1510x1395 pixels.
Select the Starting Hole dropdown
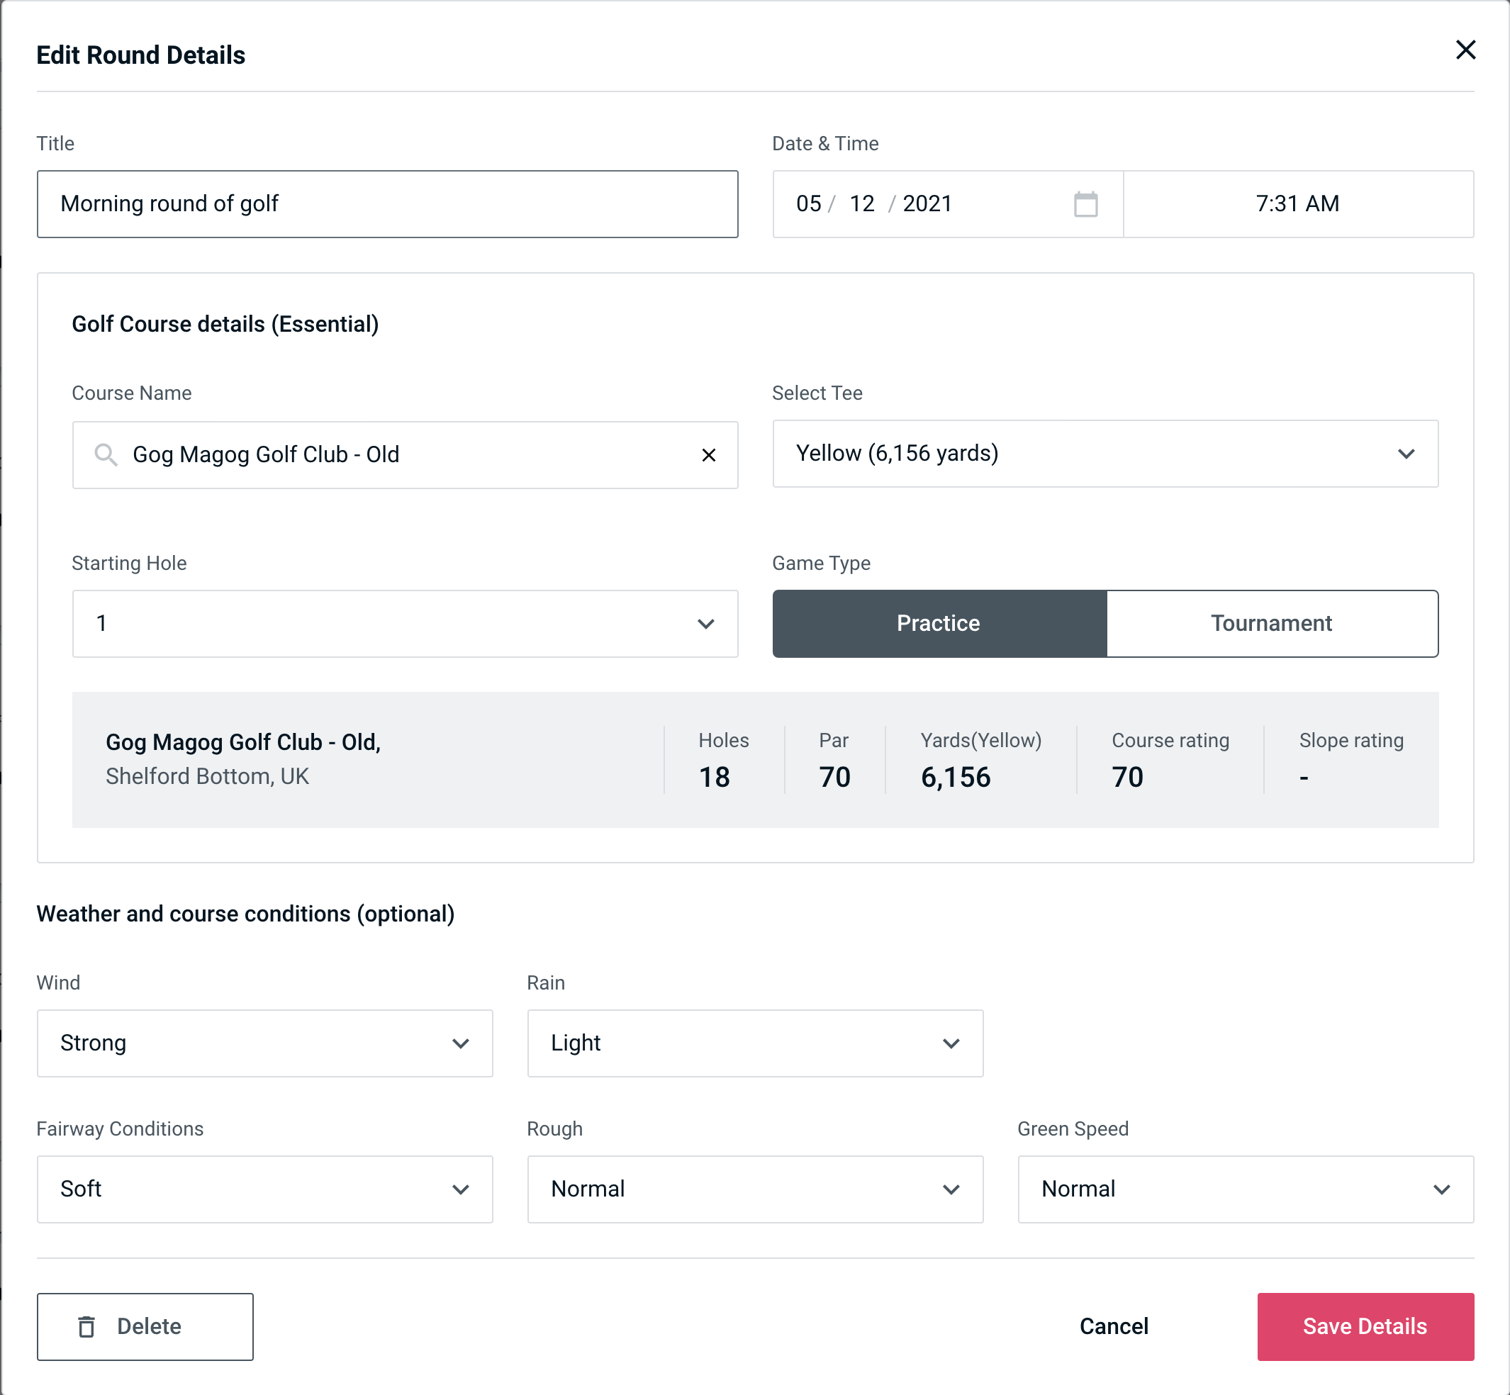405,623
